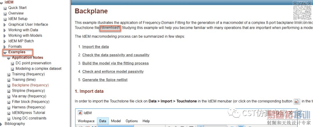This screenshot has height=127, width=313.
Task: Open the Filter block (frequency) example
Action: point(31,101)
